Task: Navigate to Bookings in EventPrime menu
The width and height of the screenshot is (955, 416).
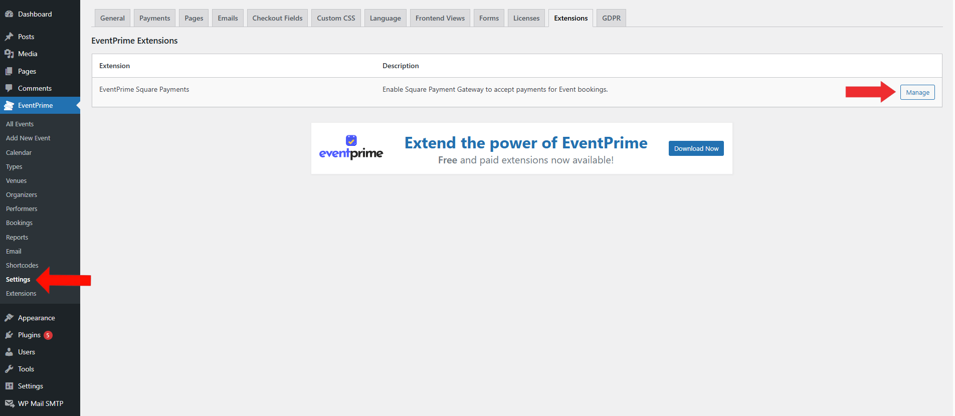Action: pyautogui.click(x=19, y=223)
